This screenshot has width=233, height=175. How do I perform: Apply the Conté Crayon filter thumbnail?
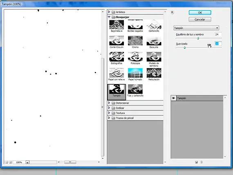[116, 41]
